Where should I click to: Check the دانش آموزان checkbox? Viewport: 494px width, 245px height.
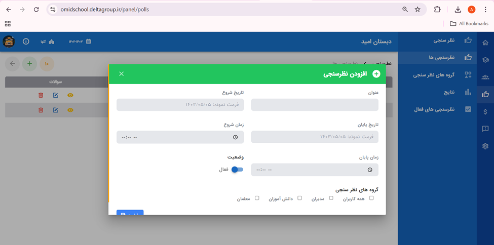[x=299, y=198]
